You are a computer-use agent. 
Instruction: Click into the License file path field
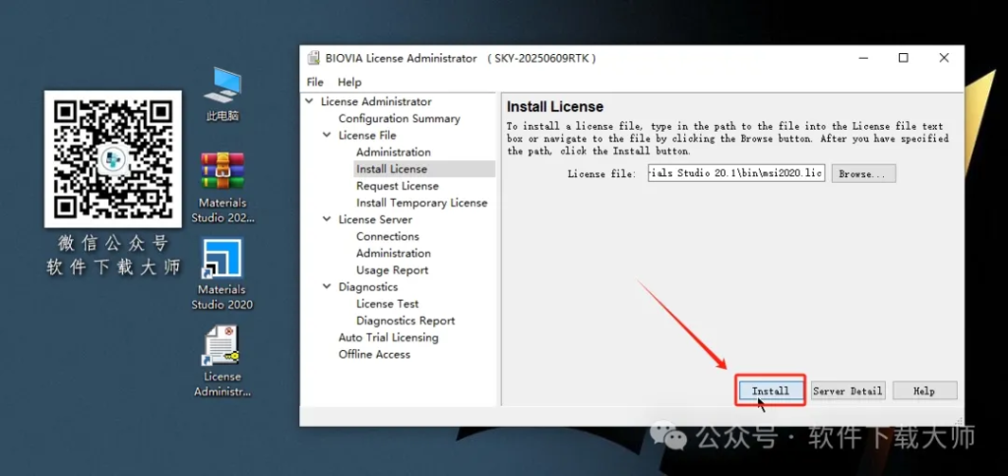pyautogui.click(x=735, y=174)
